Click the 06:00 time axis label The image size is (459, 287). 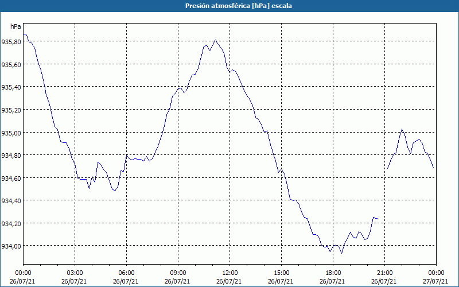pos(126,273)
